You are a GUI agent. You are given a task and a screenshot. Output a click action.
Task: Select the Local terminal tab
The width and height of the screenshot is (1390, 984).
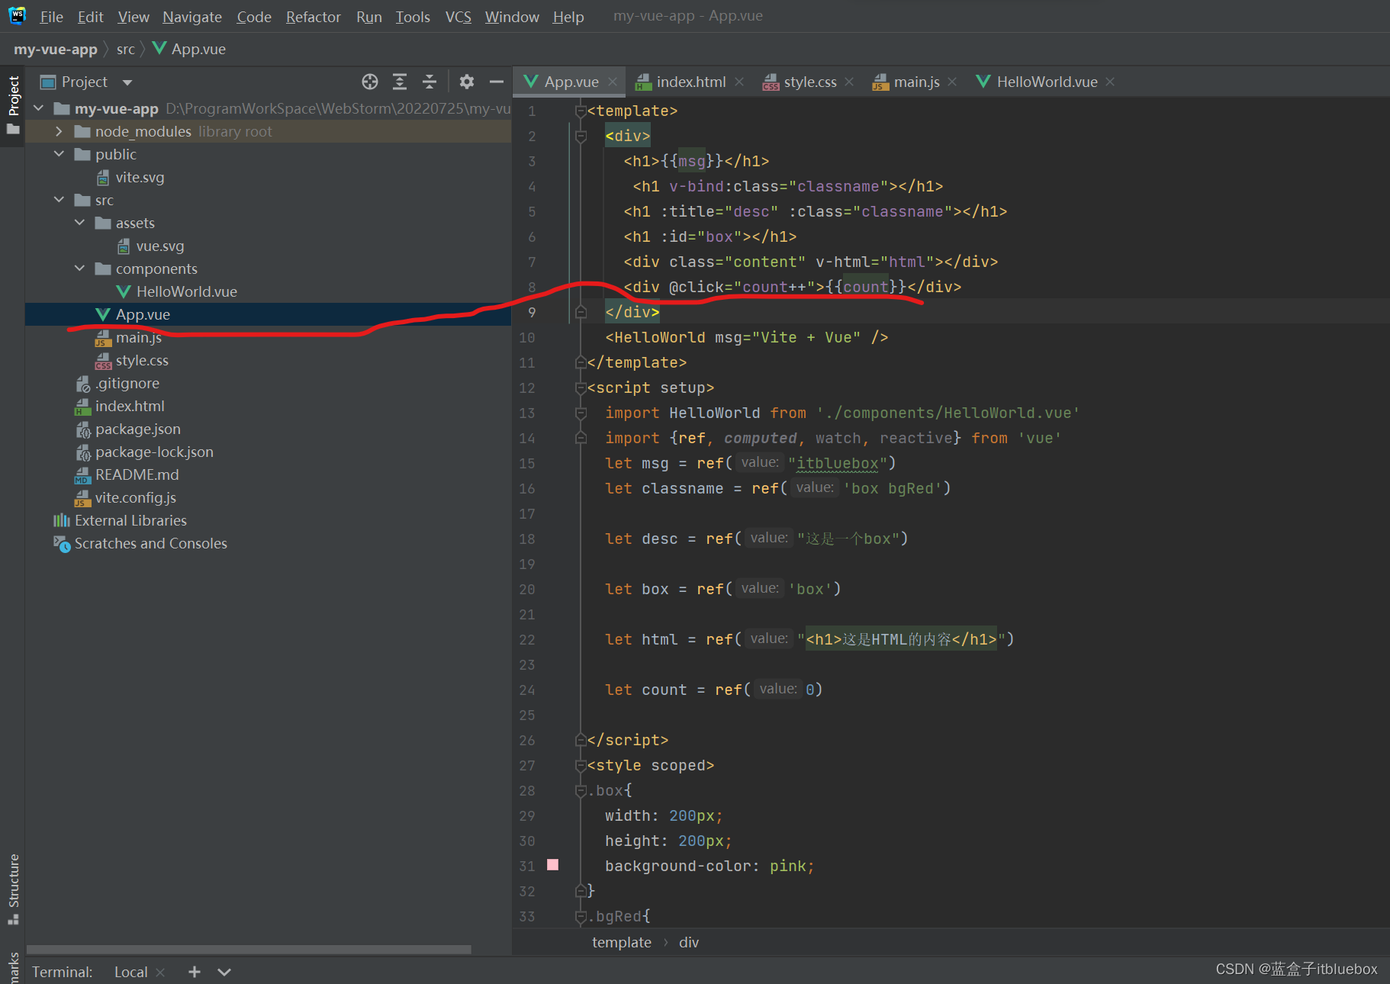coord(131,972)
